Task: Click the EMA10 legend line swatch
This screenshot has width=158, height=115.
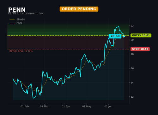Action: pyautogui.click(x=12, y=20)
